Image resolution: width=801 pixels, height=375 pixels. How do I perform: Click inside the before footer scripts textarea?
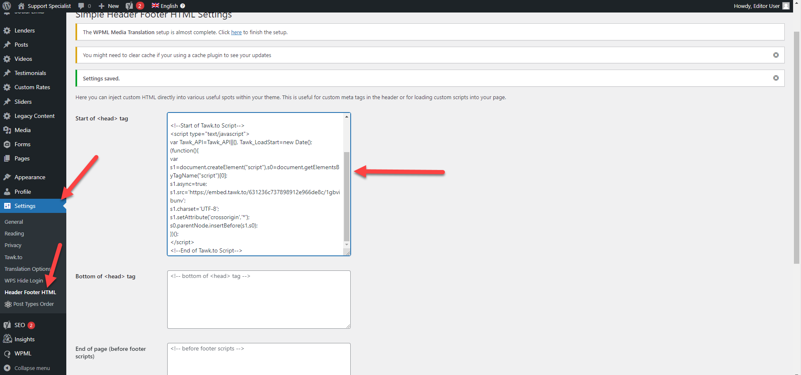[259, 359]
